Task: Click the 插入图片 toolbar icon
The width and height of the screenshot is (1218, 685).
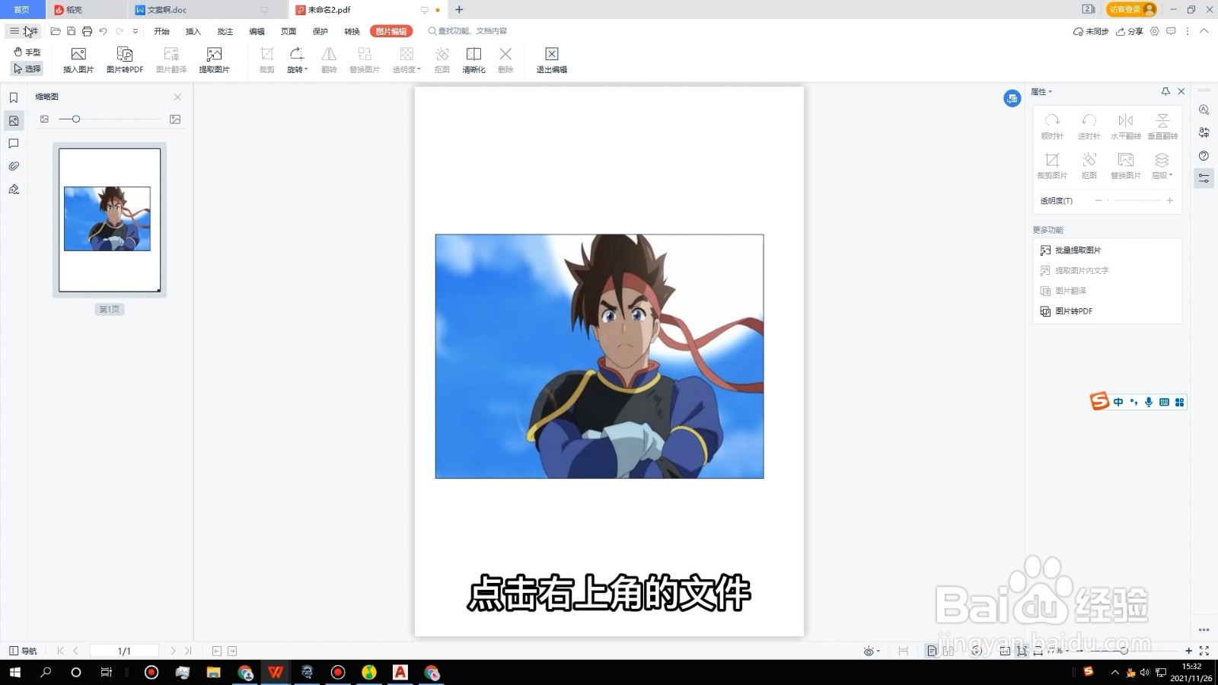Action: [78, 60]
